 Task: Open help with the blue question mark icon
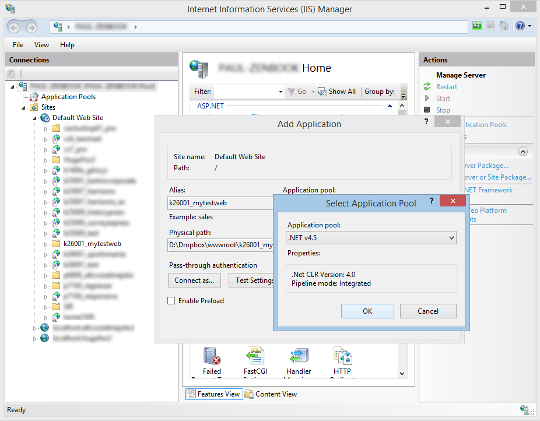tap(520, 26)
